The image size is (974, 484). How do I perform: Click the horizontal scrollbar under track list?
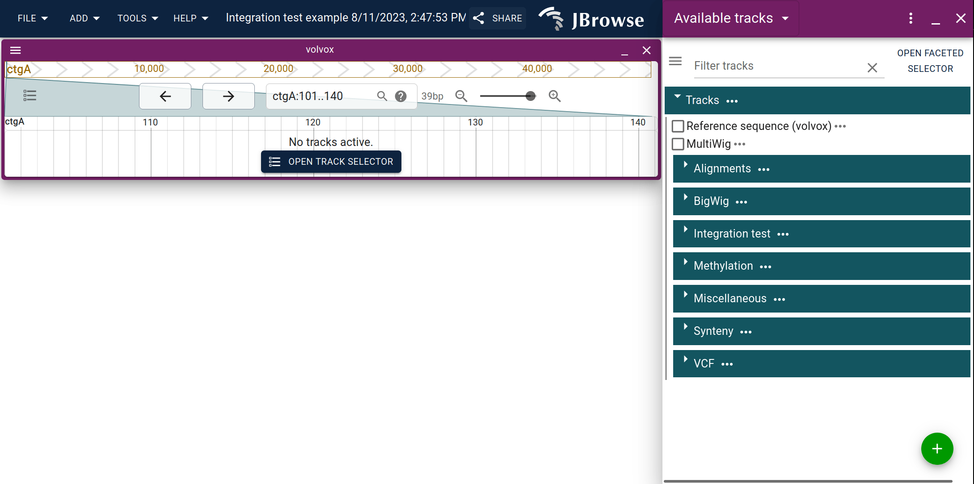coord(808,481)
